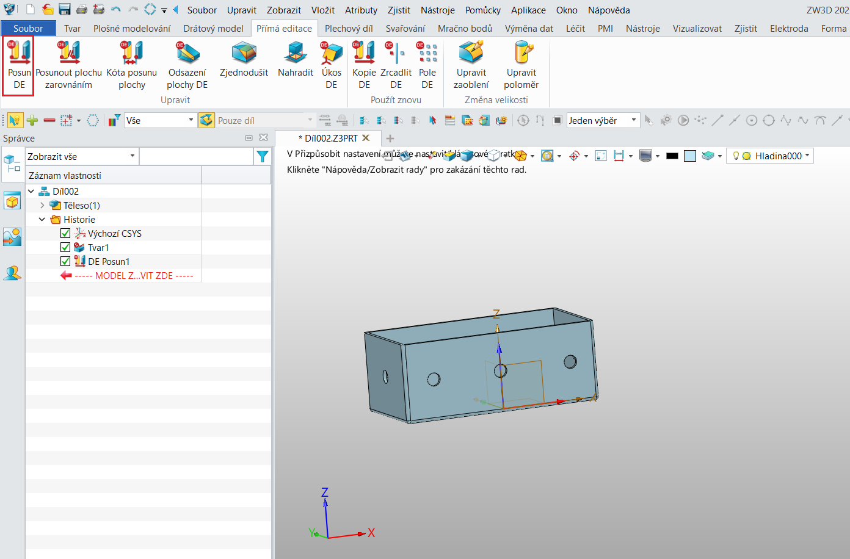Screen dimensions: 850x559
Task: Open the Zrcadlit DE tool
Action: click(396, 65)
